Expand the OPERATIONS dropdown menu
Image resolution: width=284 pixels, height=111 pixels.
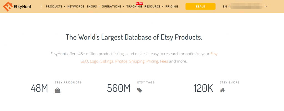coord(113,7)
